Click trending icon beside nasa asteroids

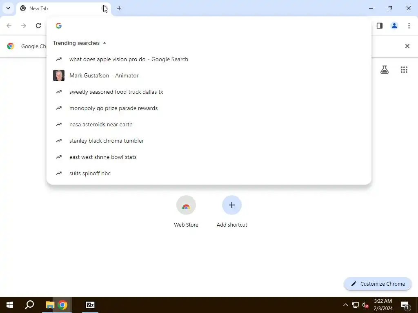(59, 124)
